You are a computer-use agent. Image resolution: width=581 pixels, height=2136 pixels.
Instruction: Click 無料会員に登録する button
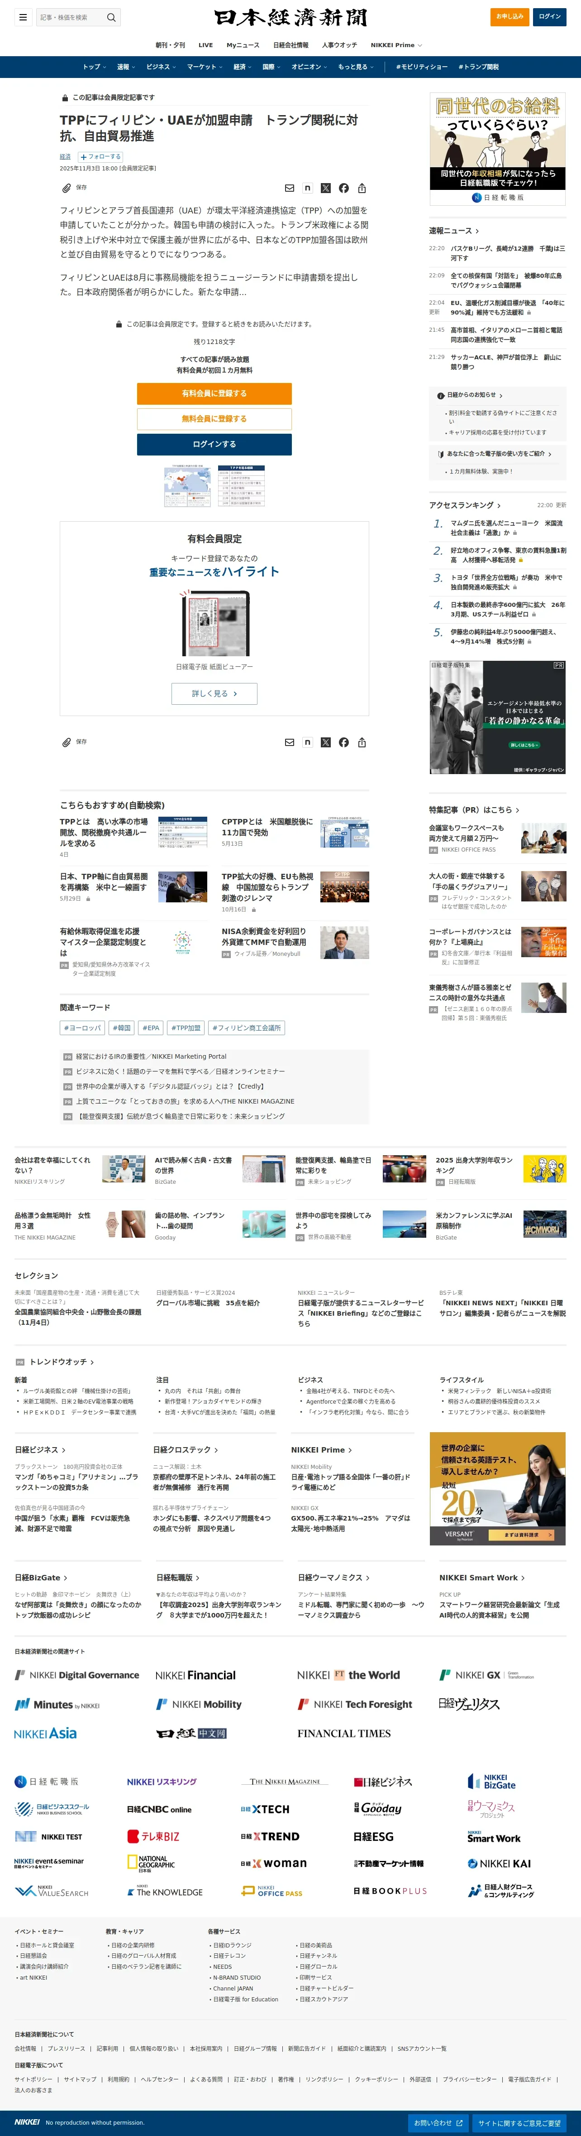214,419
